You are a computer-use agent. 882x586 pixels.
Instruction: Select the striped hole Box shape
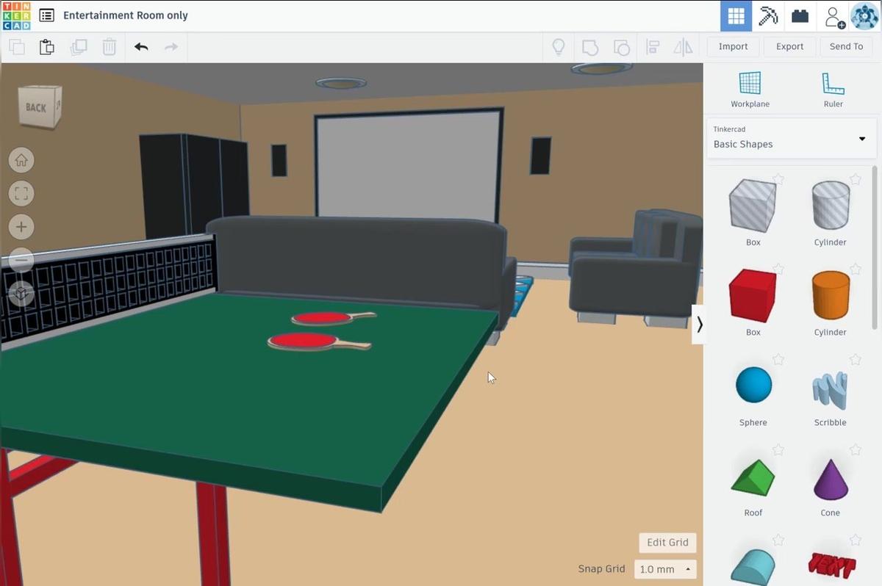click(x=753, y=206)
